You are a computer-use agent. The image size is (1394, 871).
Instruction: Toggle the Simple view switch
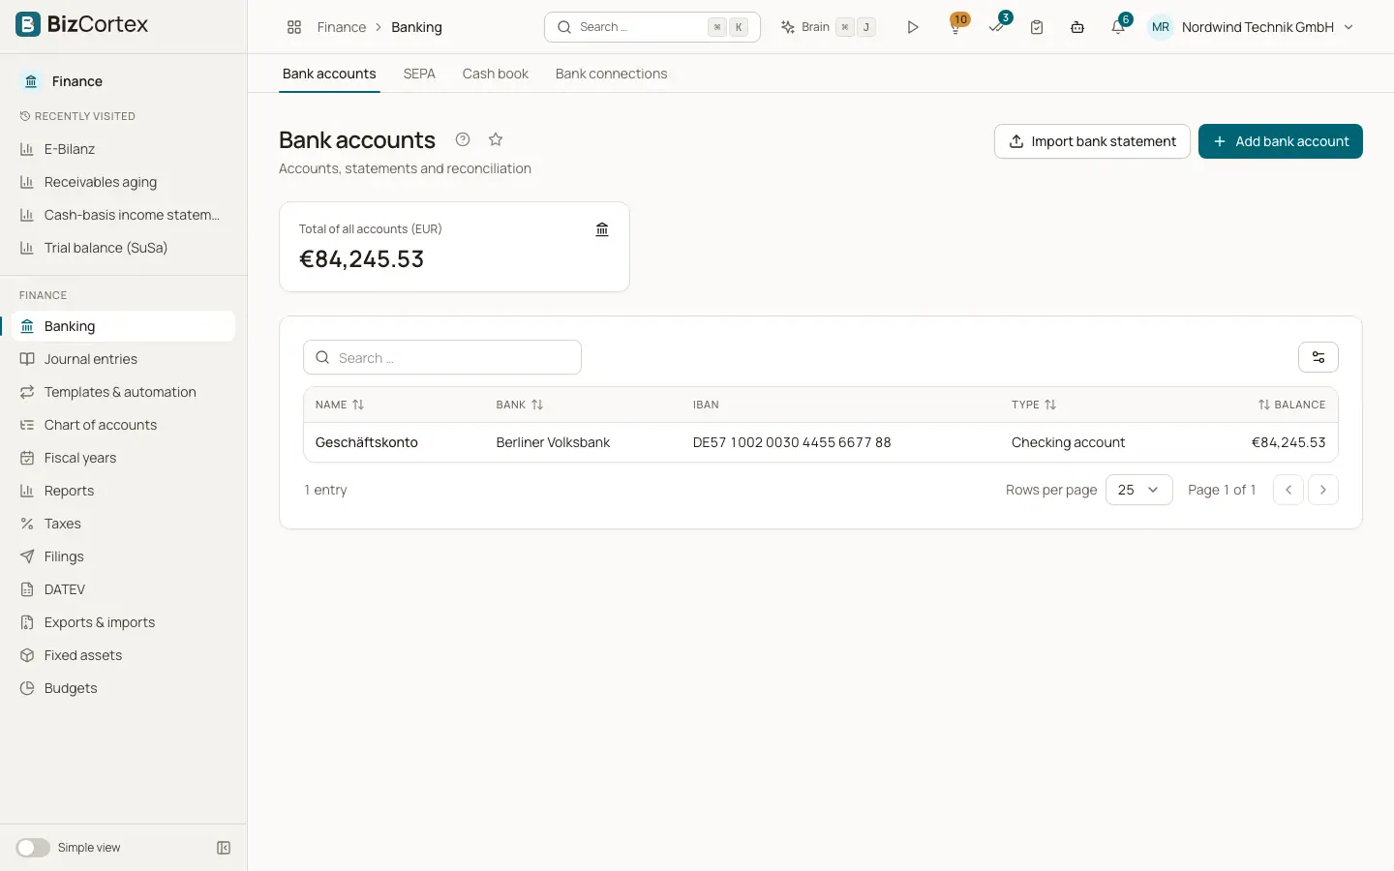pyautogui.click(x=33, y=848)
